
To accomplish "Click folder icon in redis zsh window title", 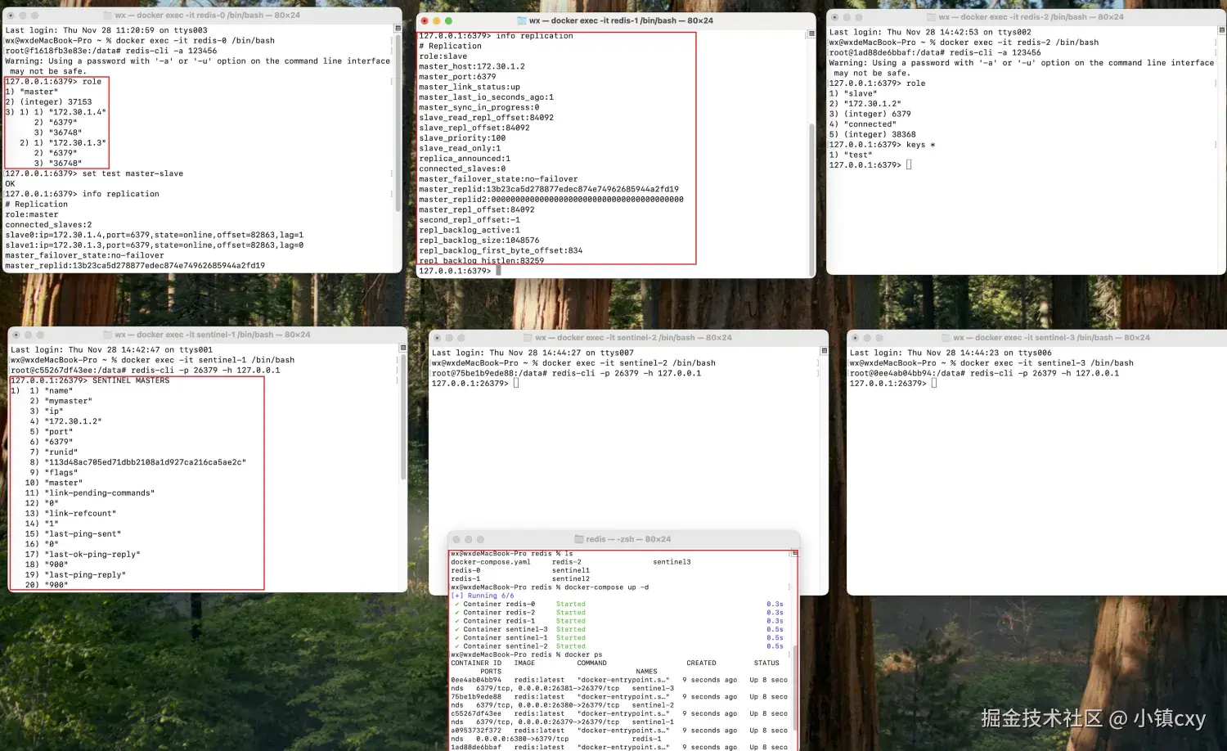I will coord(579,539).
